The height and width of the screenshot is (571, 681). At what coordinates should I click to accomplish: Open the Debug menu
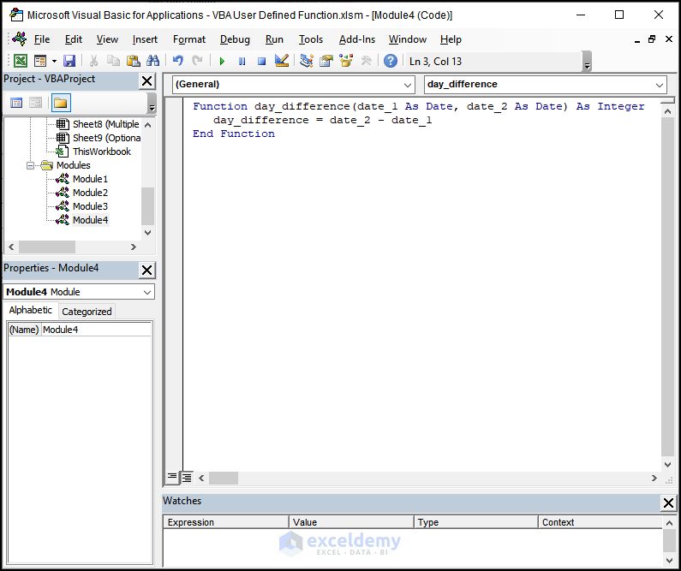pyautogui.click(x=235, y=39)
